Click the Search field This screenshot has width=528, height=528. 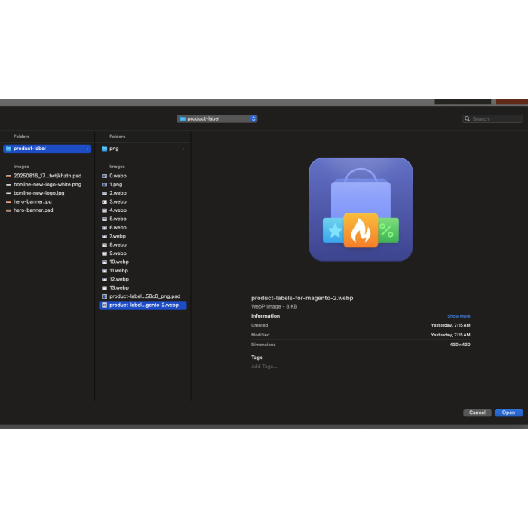coord(496,118)
